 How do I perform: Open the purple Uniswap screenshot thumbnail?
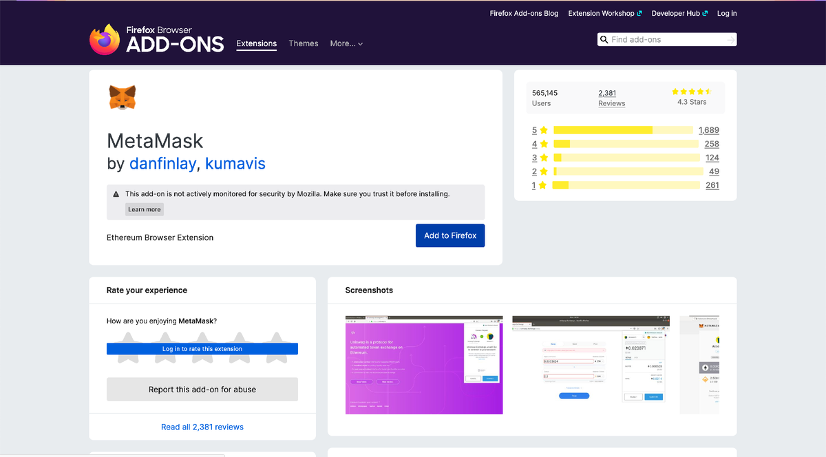424,365
